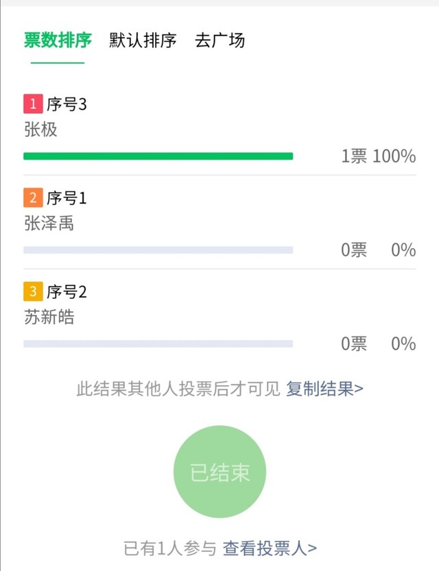
Task: Click the 序号1 label
Action: [x=67, y=198]
